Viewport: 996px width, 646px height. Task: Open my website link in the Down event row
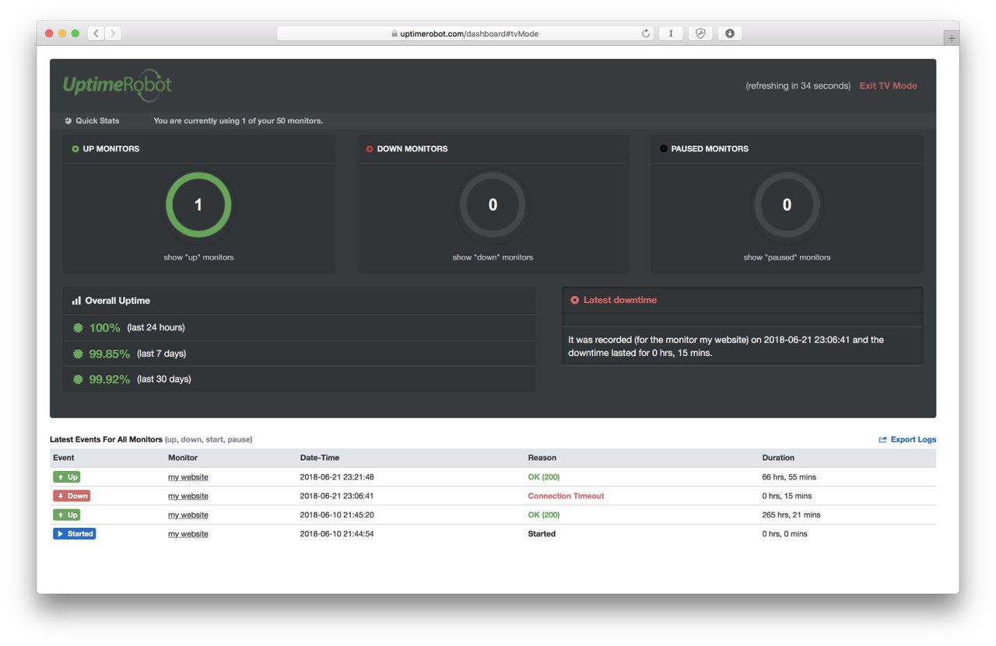pyautogui.click(x=188, y=496)
